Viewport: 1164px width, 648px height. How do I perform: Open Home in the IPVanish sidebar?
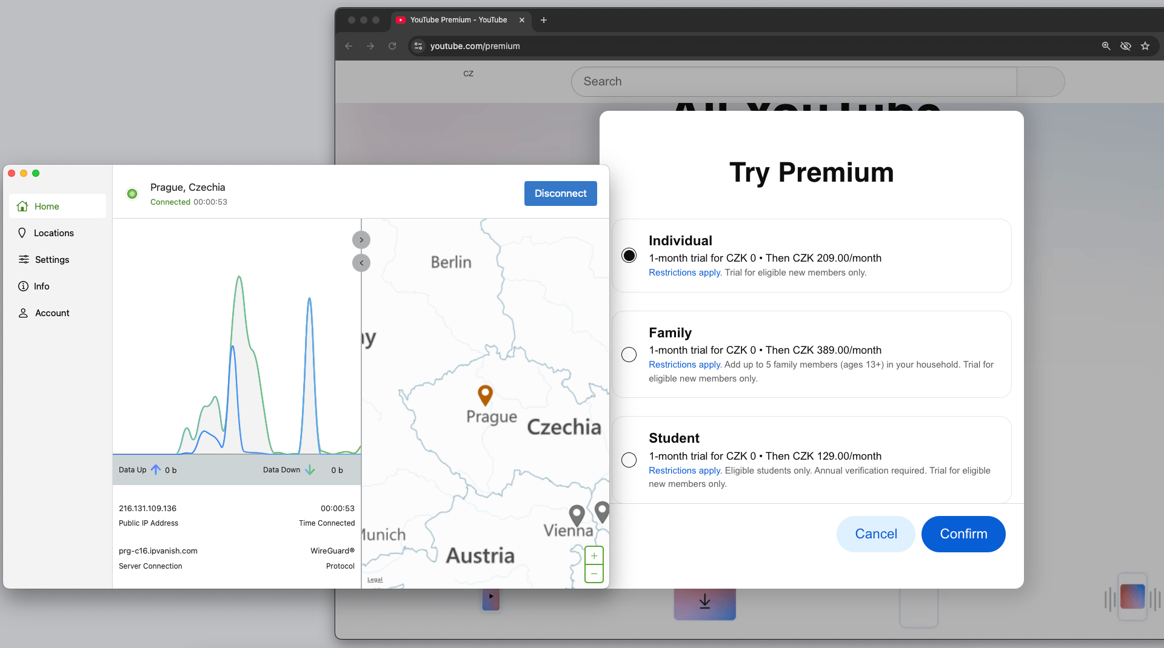[x=58, y=206]
